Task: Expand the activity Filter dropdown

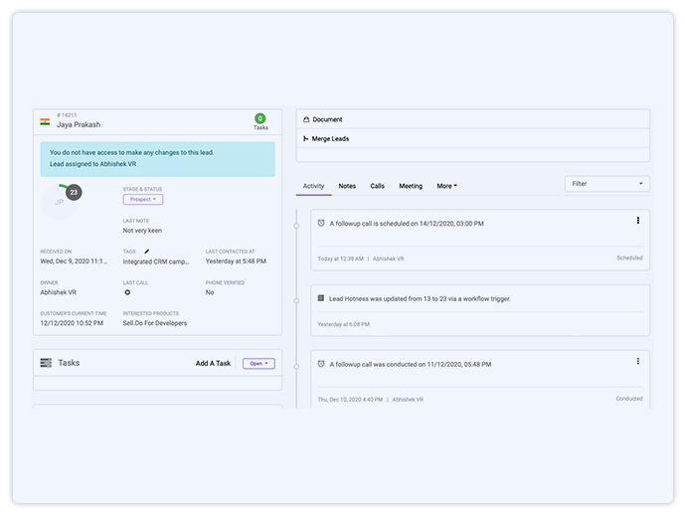Action: click(x=606, y=184)
